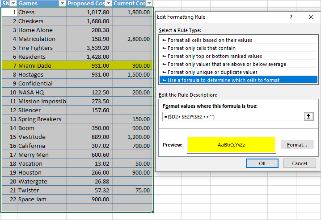This screenshot has width=321, height=220.
Task: Click the Matriculation cell
Action: (x=42, y=39)
